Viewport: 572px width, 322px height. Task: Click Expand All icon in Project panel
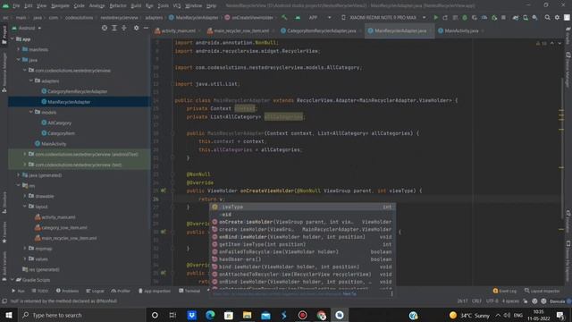coord(114,28)
